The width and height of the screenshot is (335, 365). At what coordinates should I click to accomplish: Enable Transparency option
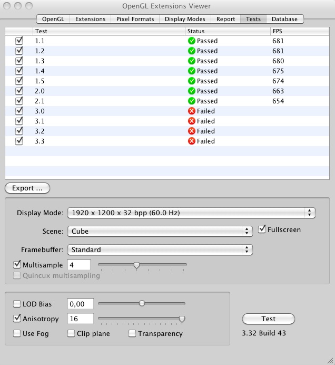coord(132,333)
